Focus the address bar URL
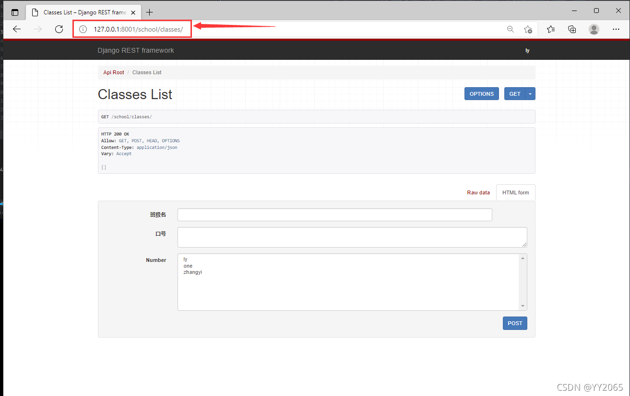This screenshot has height=396, width=630. coord(138,29)
